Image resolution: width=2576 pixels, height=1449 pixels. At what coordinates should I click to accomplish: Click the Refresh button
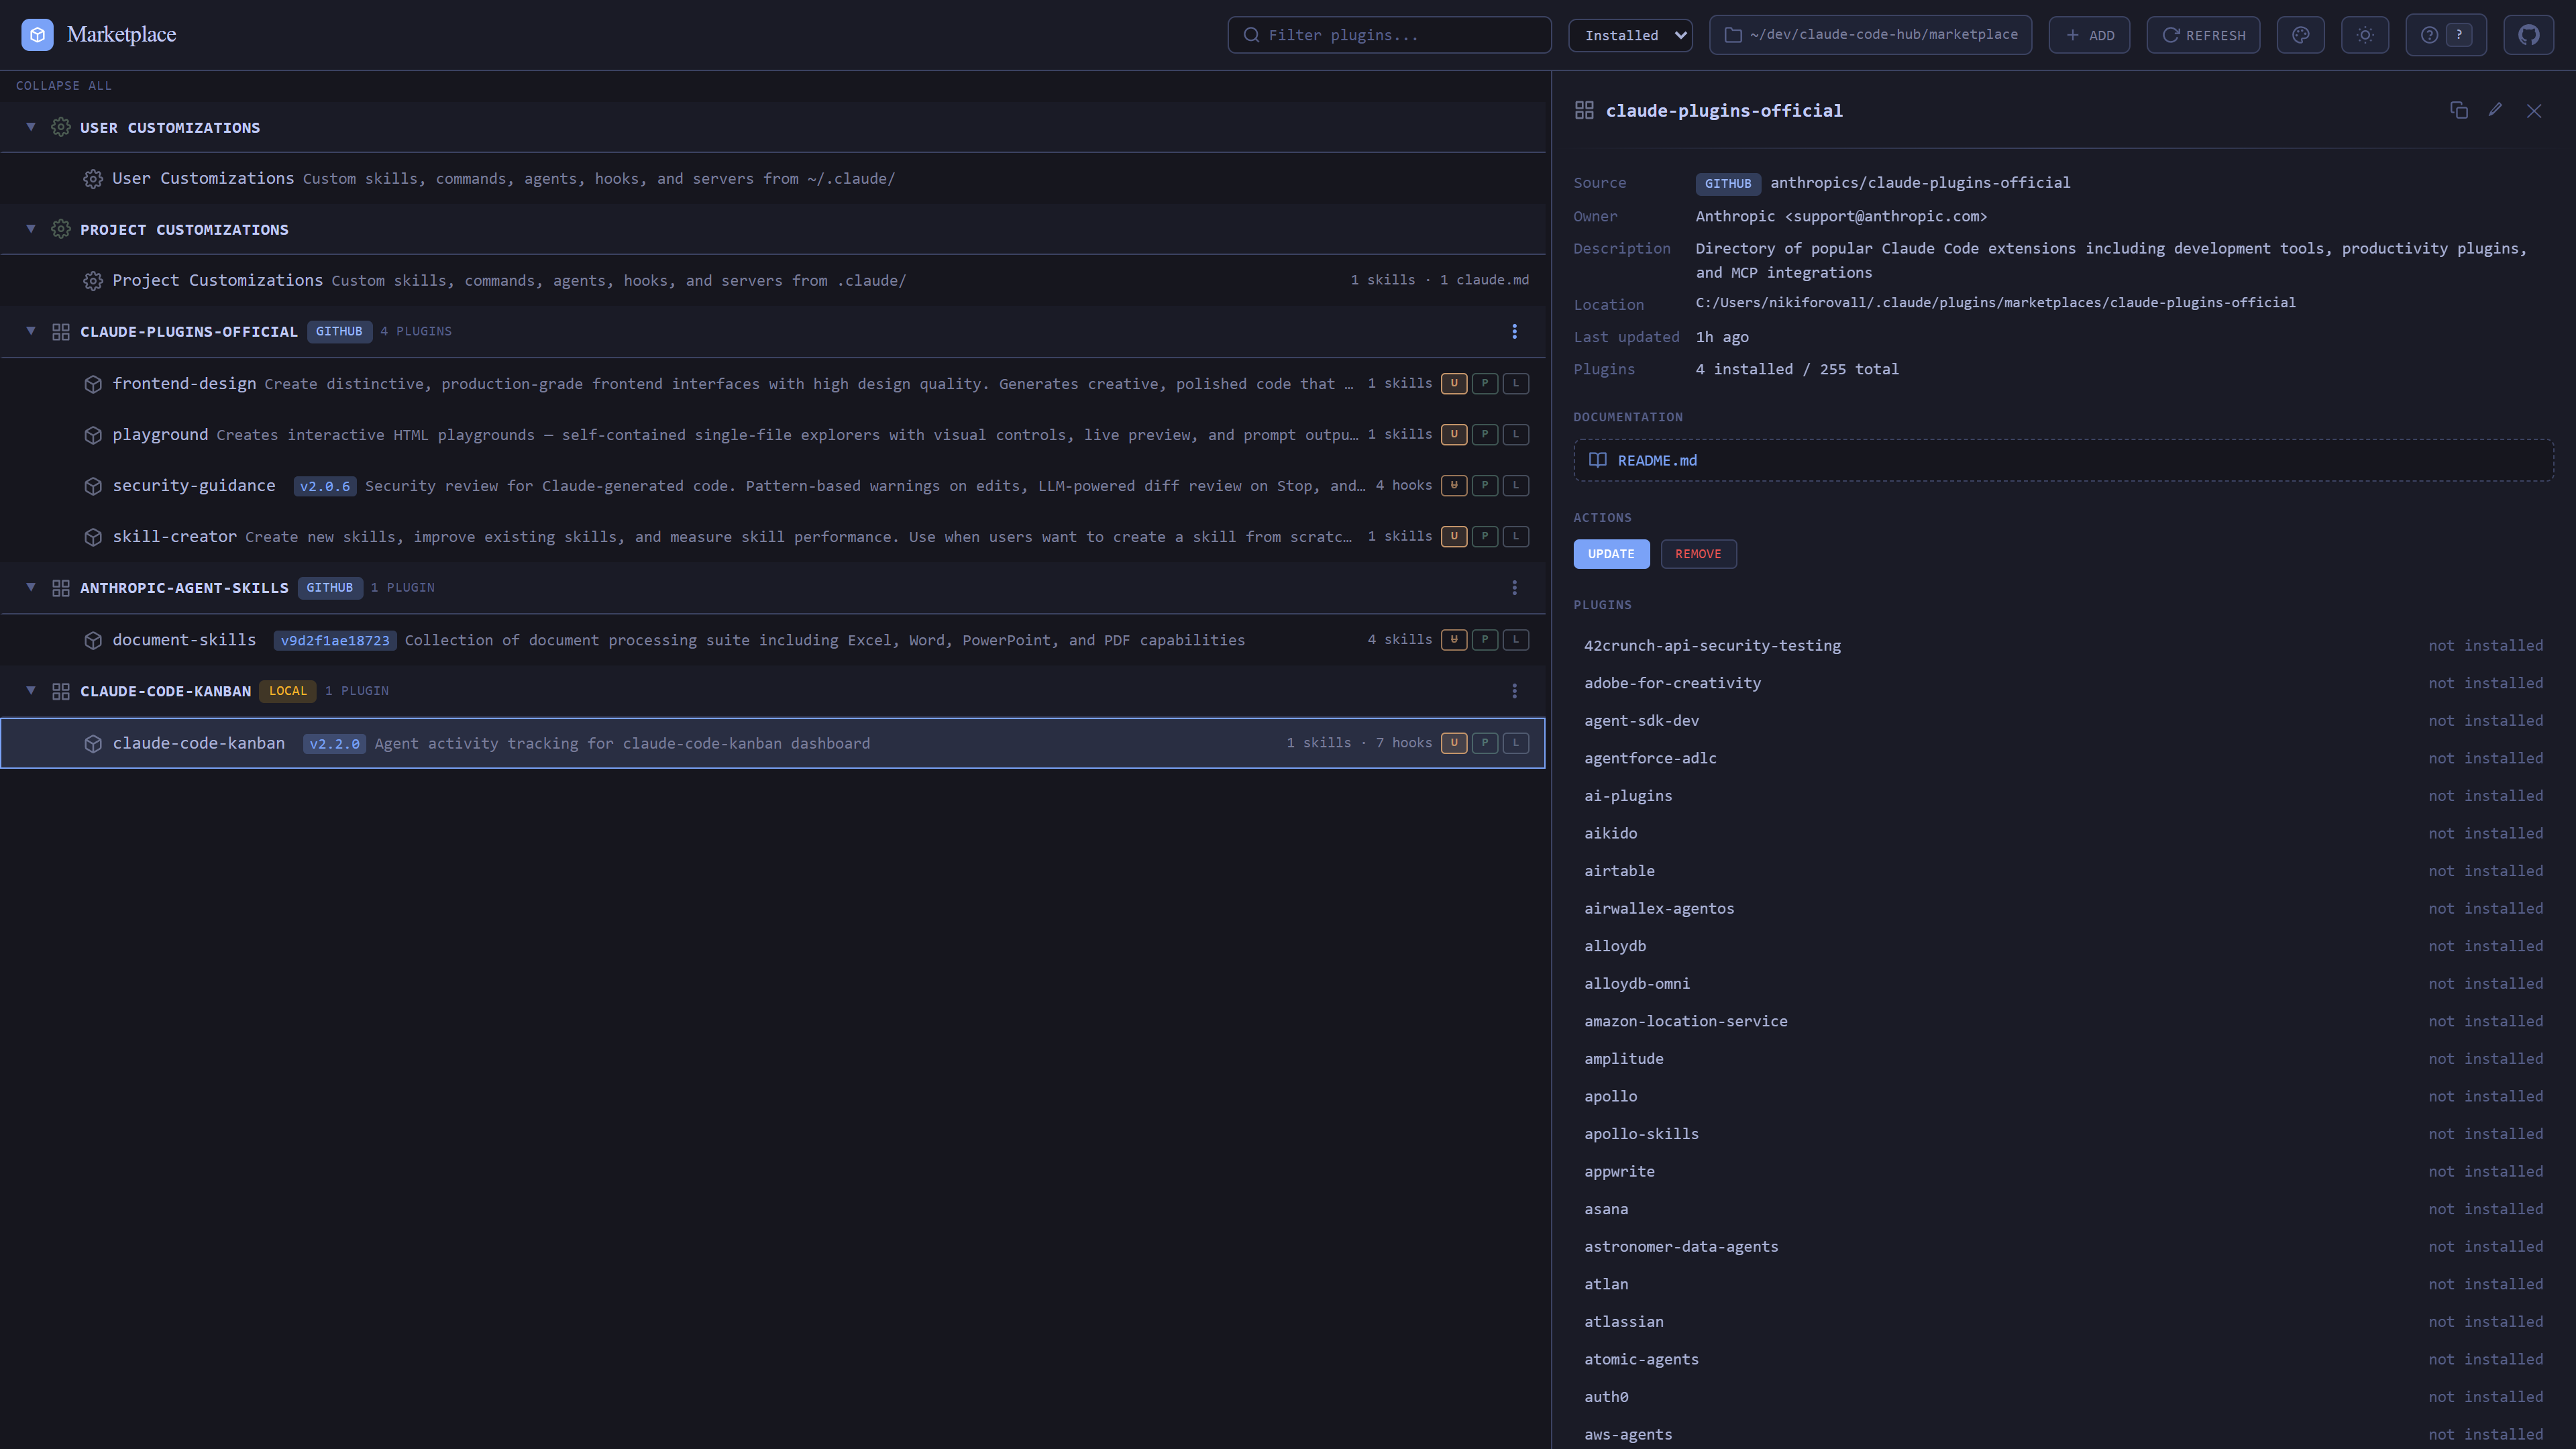point(2203,35)
